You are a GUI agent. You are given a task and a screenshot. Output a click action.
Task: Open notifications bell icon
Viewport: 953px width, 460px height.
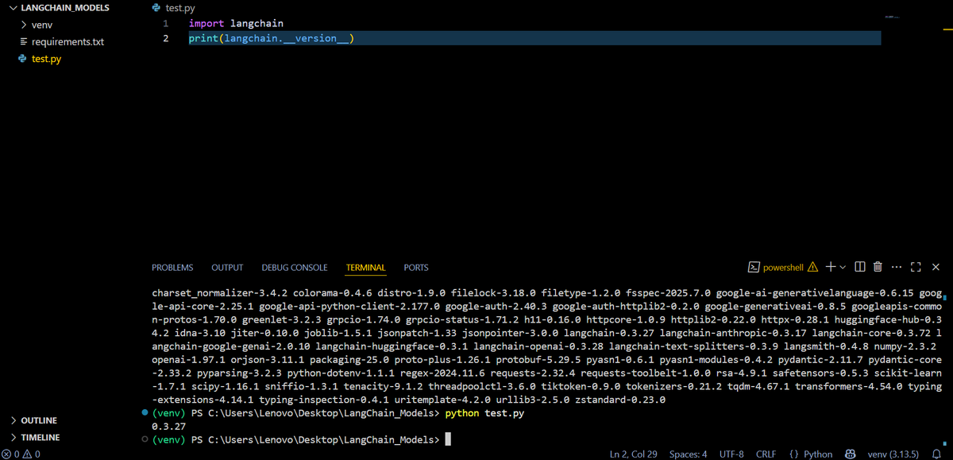[x=936, y=454]
